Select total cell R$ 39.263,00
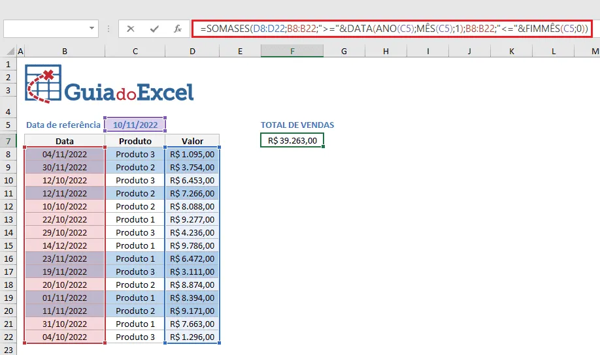 pyautogui.click(x=292, y=140)
